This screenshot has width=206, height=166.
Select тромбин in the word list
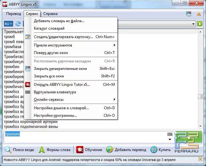(12, 67)
